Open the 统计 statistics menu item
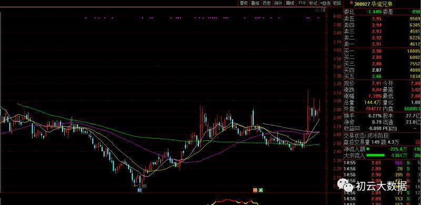The width and height of the screenshot is (421, 205). click(278, 3)
